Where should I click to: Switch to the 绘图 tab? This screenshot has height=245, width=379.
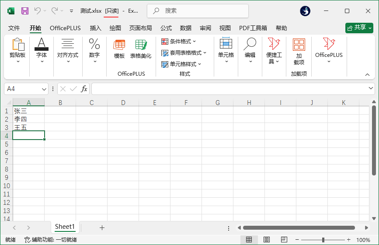[115, 28]
